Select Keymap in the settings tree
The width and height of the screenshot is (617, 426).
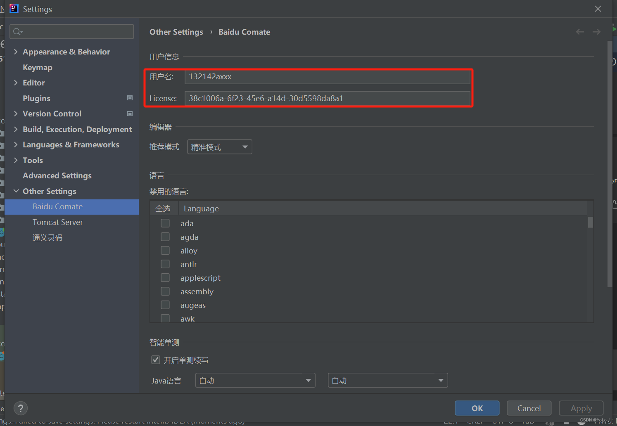[38, 67]
